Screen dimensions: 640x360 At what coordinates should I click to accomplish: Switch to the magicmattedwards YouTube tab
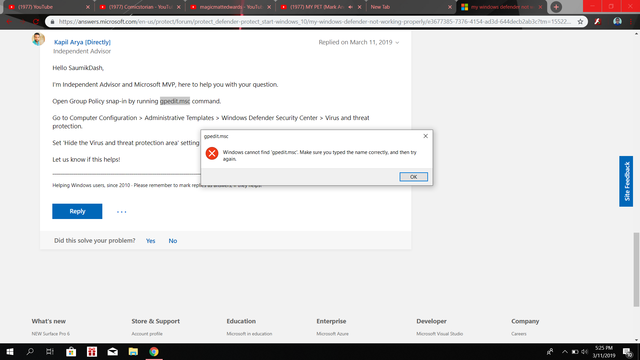click(231, 7)
